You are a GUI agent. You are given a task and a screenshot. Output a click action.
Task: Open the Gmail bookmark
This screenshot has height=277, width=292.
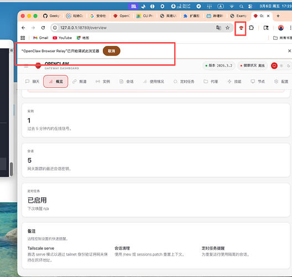click(40, 38)
